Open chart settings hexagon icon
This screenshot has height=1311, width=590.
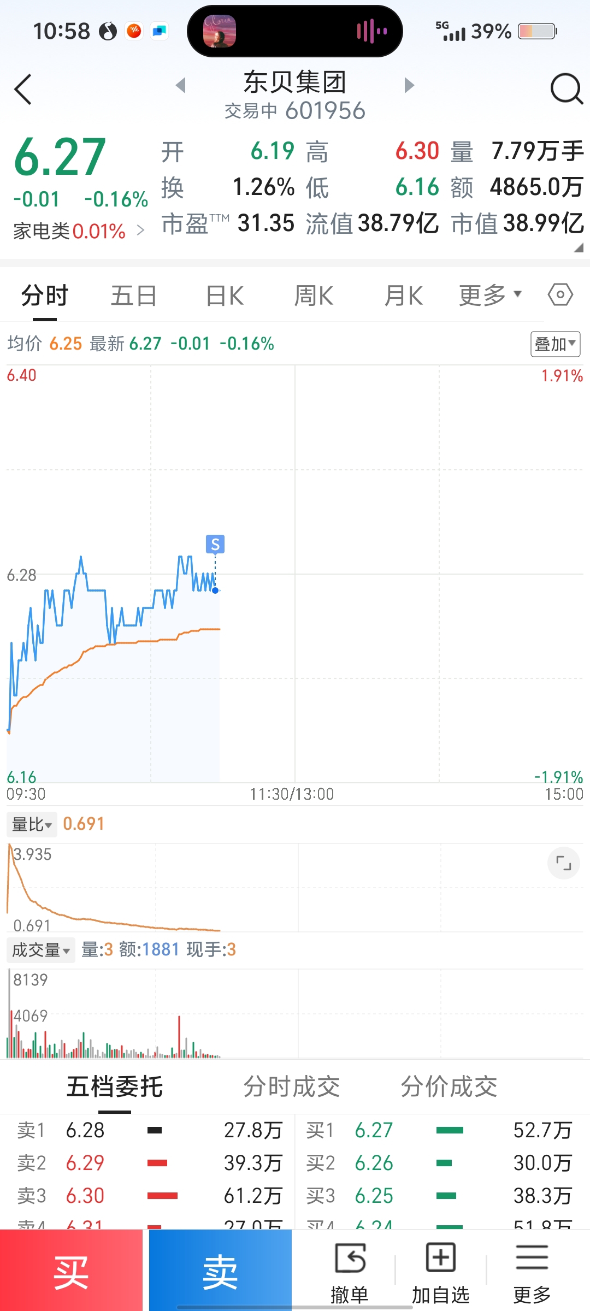[x=560, y=295]
